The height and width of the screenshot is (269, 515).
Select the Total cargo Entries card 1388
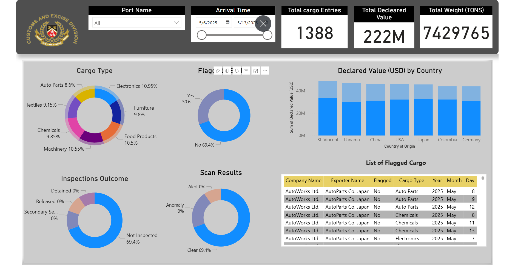pos(314,27)
